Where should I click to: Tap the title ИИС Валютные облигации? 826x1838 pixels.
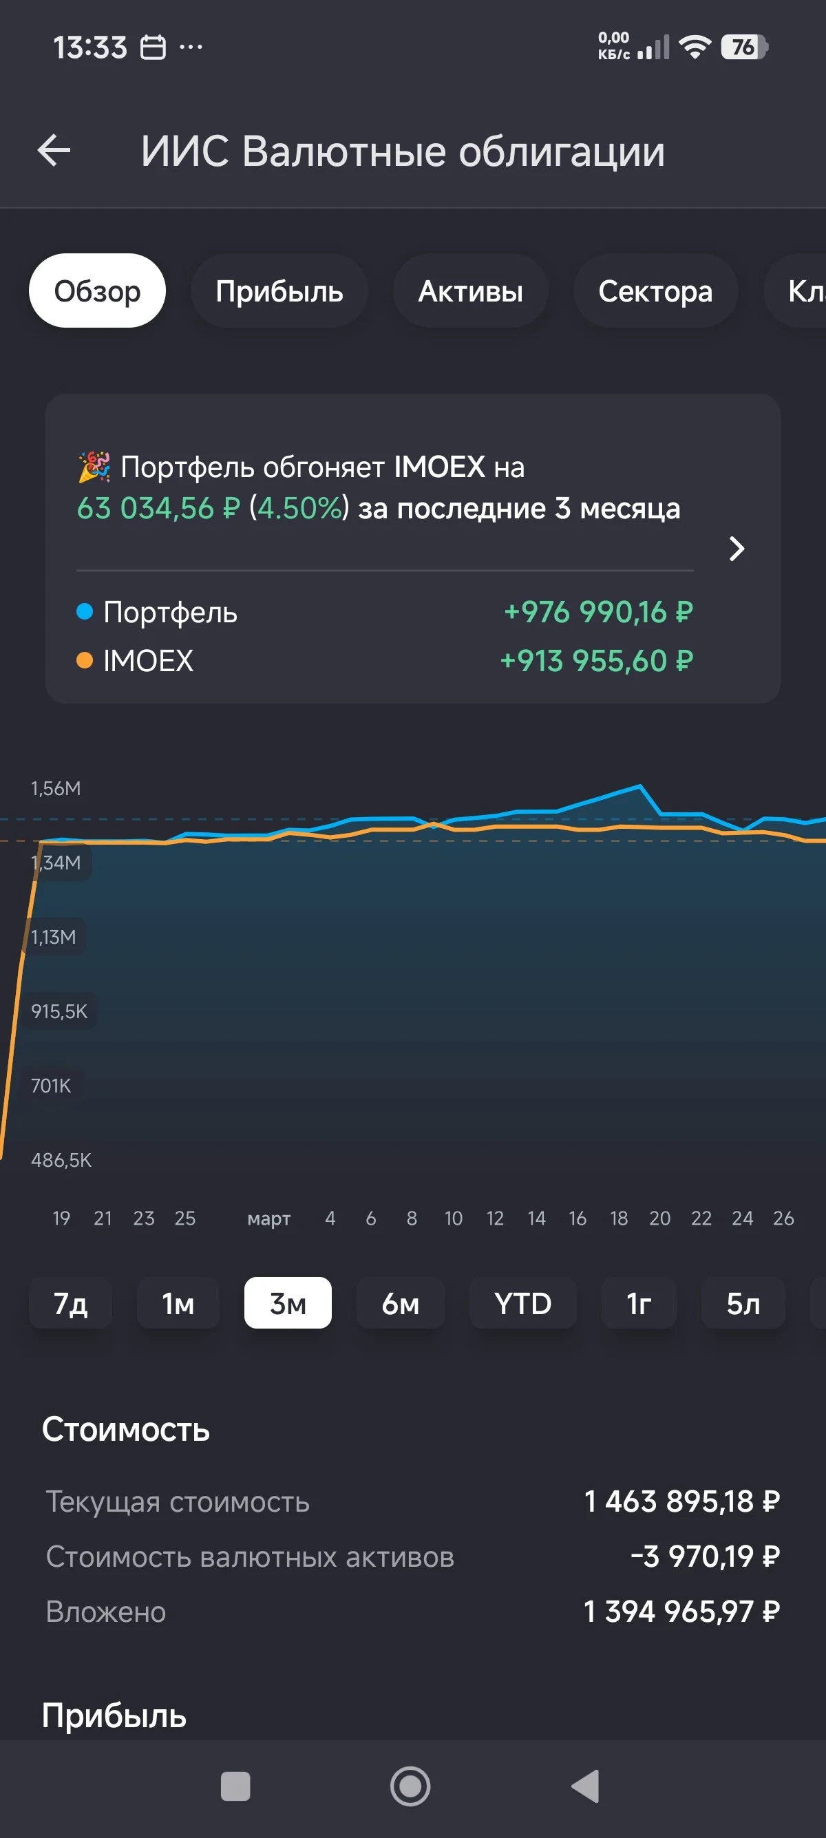click(403, 151)
